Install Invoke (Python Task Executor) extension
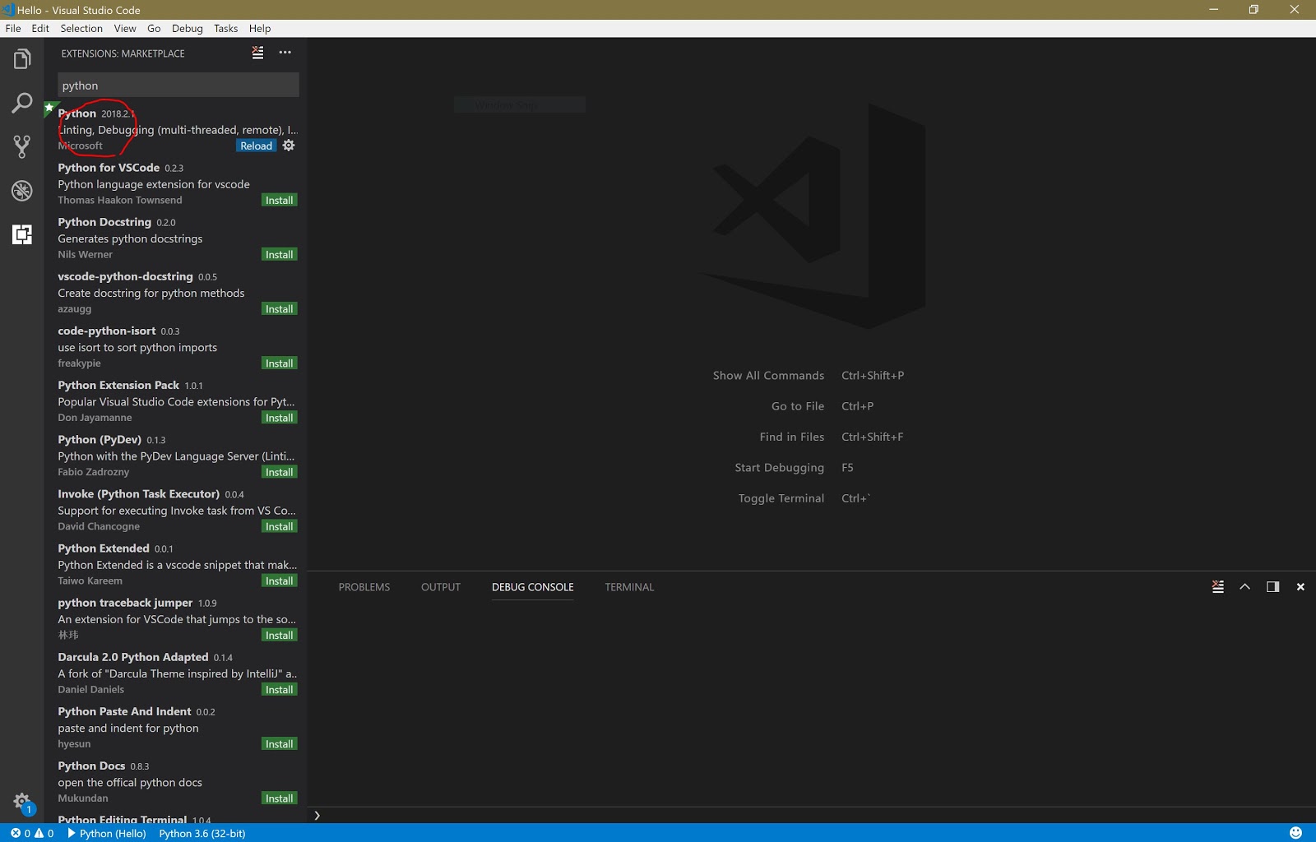 (280, 525)
